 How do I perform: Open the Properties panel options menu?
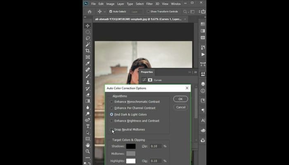click(x=195, y=72)
